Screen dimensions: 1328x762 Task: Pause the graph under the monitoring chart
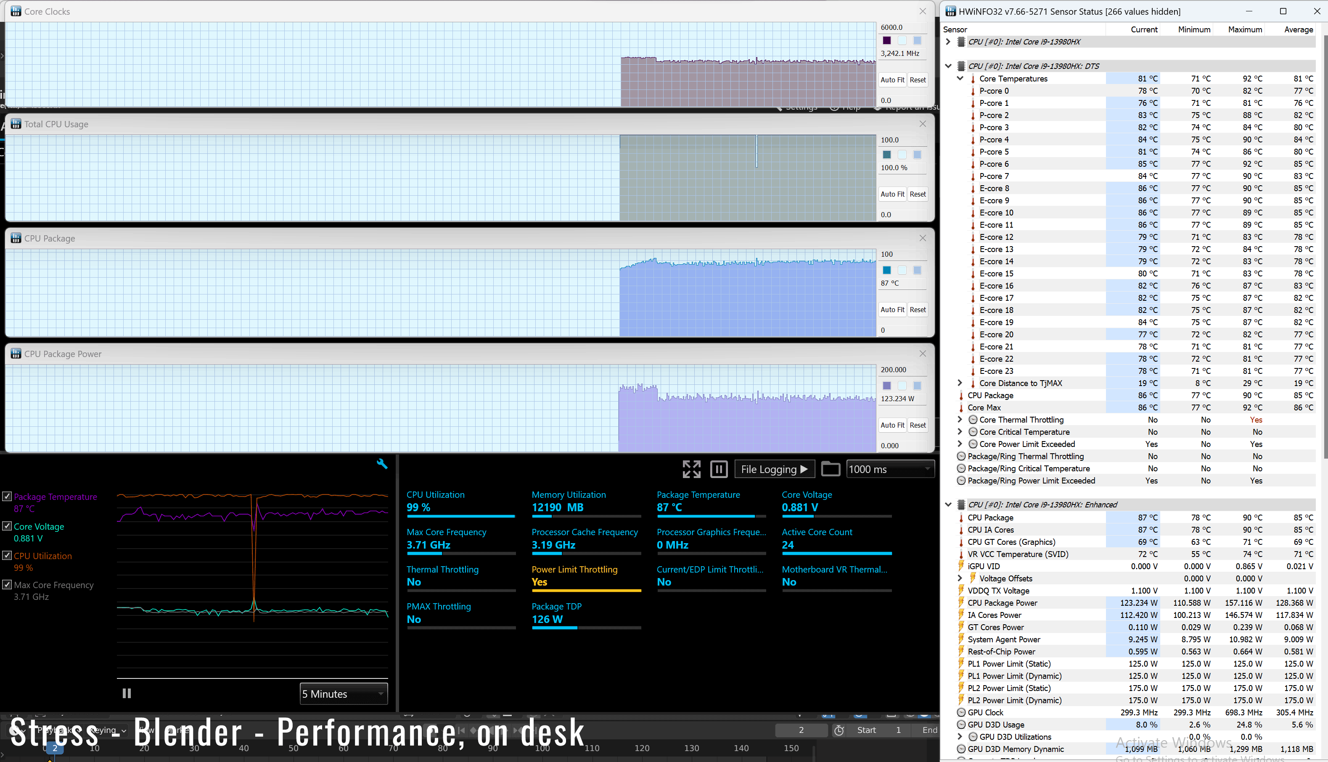pyautogui.click(x=126, y=694)
